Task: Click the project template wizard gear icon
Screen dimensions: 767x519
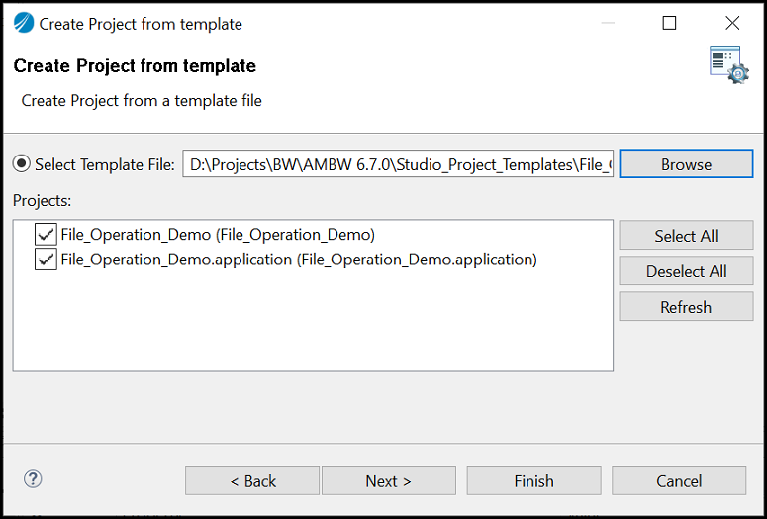Action: point(729,64)
